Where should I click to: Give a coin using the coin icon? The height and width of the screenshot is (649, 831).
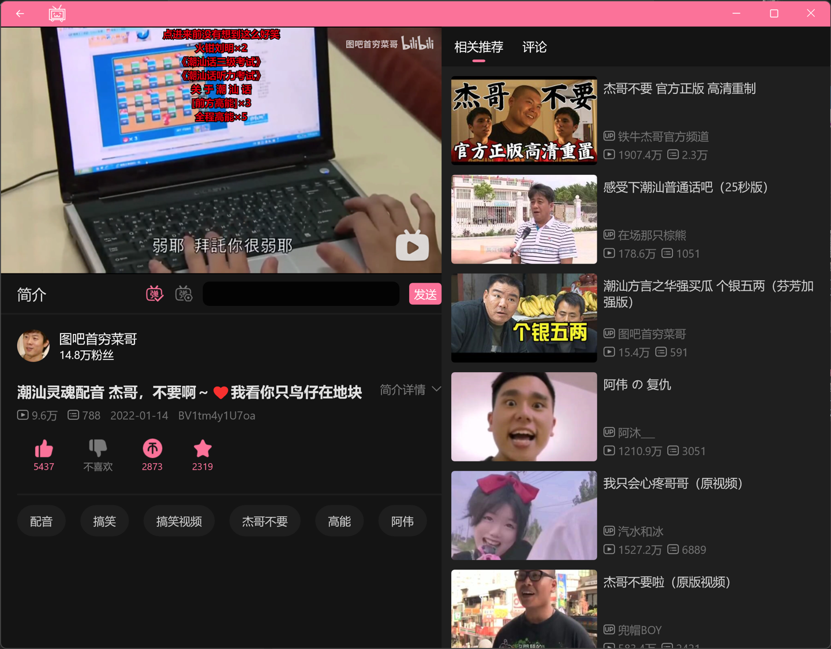[152, 449]
